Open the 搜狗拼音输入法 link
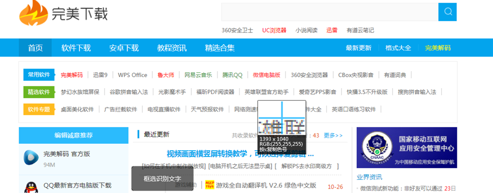 coord(417,92)
